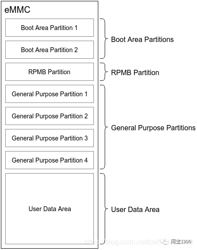Click the User Data Area box
The height and width of the screenshot is (250, 197).
[49, 209]
